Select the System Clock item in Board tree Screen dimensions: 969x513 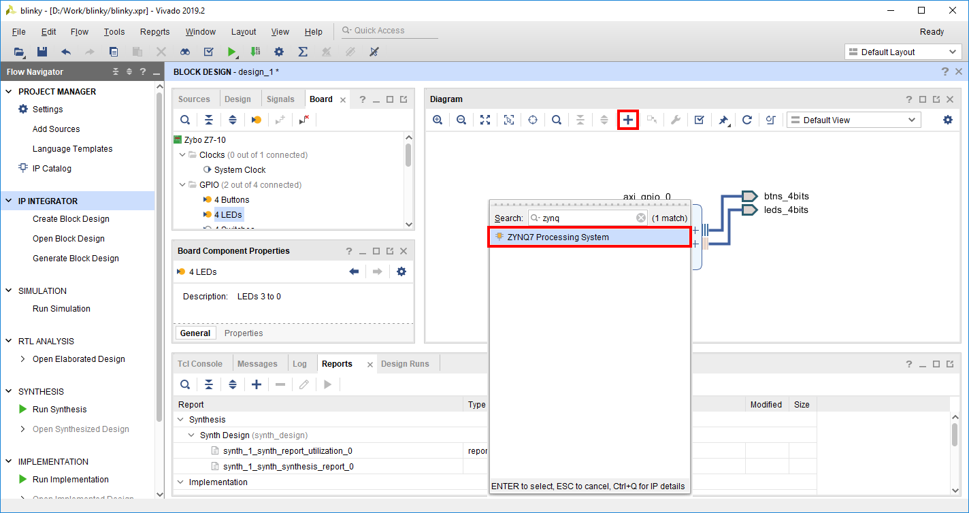240,170
